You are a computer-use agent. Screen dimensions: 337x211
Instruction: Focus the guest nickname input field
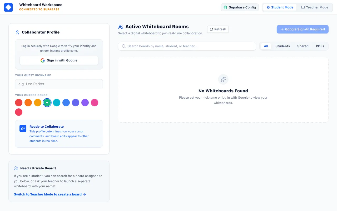[59, 84]
